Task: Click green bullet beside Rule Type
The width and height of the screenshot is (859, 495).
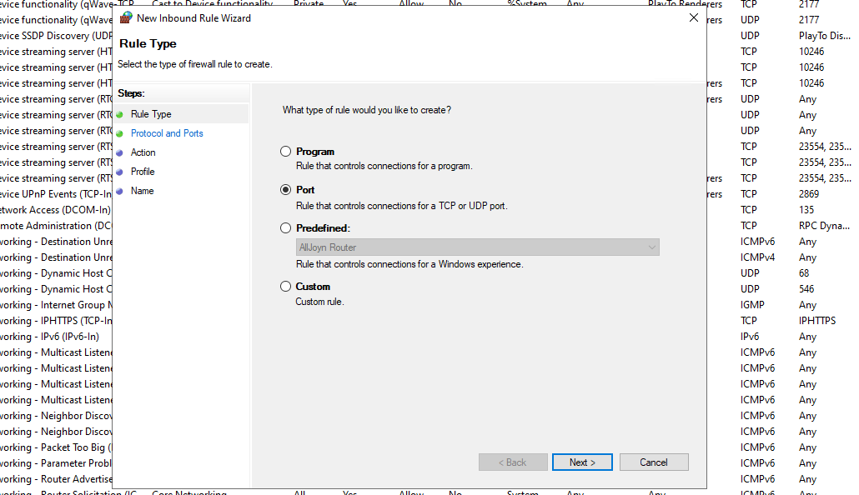Action: pos(119,114)
